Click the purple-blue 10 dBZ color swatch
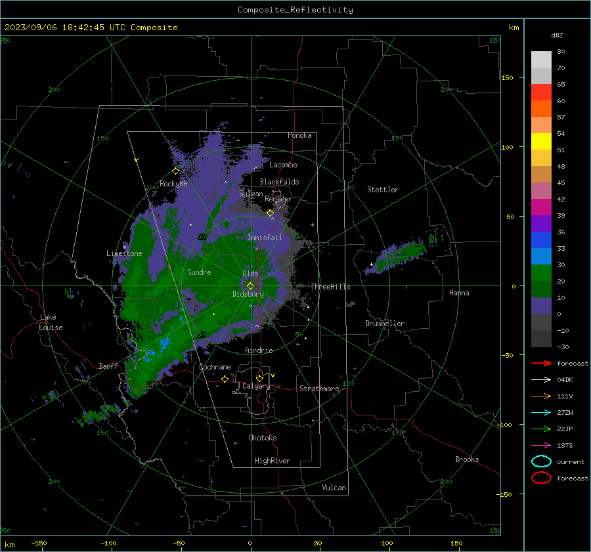 tap(541, 305)
